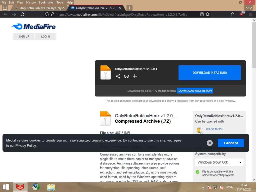Open the System compatibility OS dropdown

(219, 162)
